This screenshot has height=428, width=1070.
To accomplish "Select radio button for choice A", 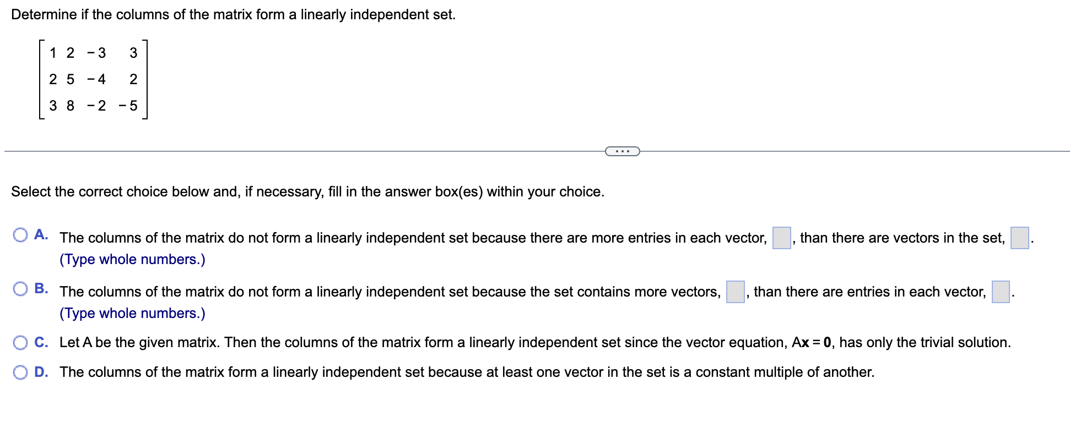I will [21, 235].
